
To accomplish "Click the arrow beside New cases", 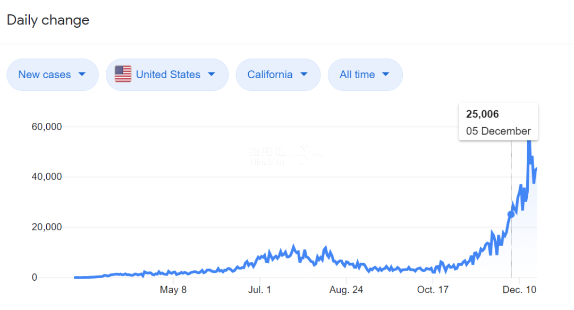I will click(82, 74).
